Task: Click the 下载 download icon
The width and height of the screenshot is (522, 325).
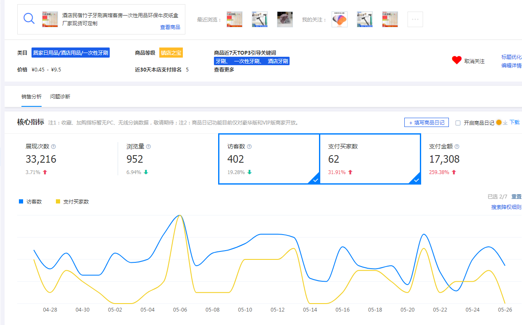Action: pos(506,123)
